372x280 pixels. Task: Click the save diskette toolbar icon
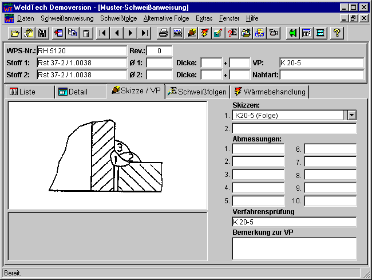(42, 33)
